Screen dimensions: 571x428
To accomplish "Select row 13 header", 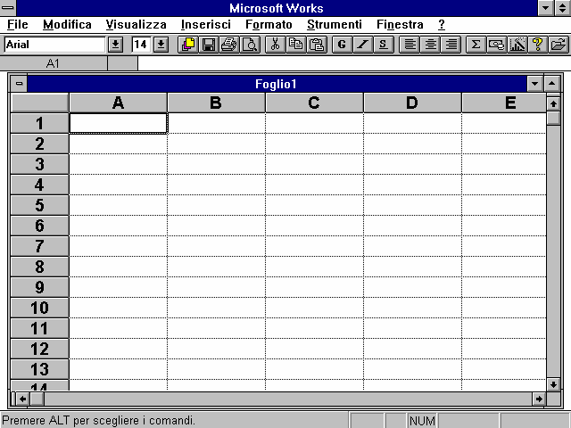I will click(39, 369).
